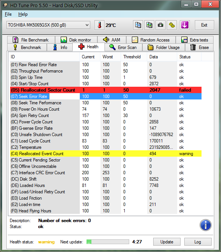Open the Folder Usage tab

(164, 47)
